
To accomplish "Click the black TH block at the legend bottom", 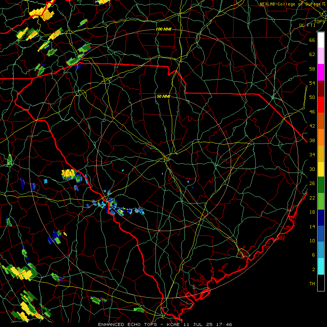I will pos(321,283).
